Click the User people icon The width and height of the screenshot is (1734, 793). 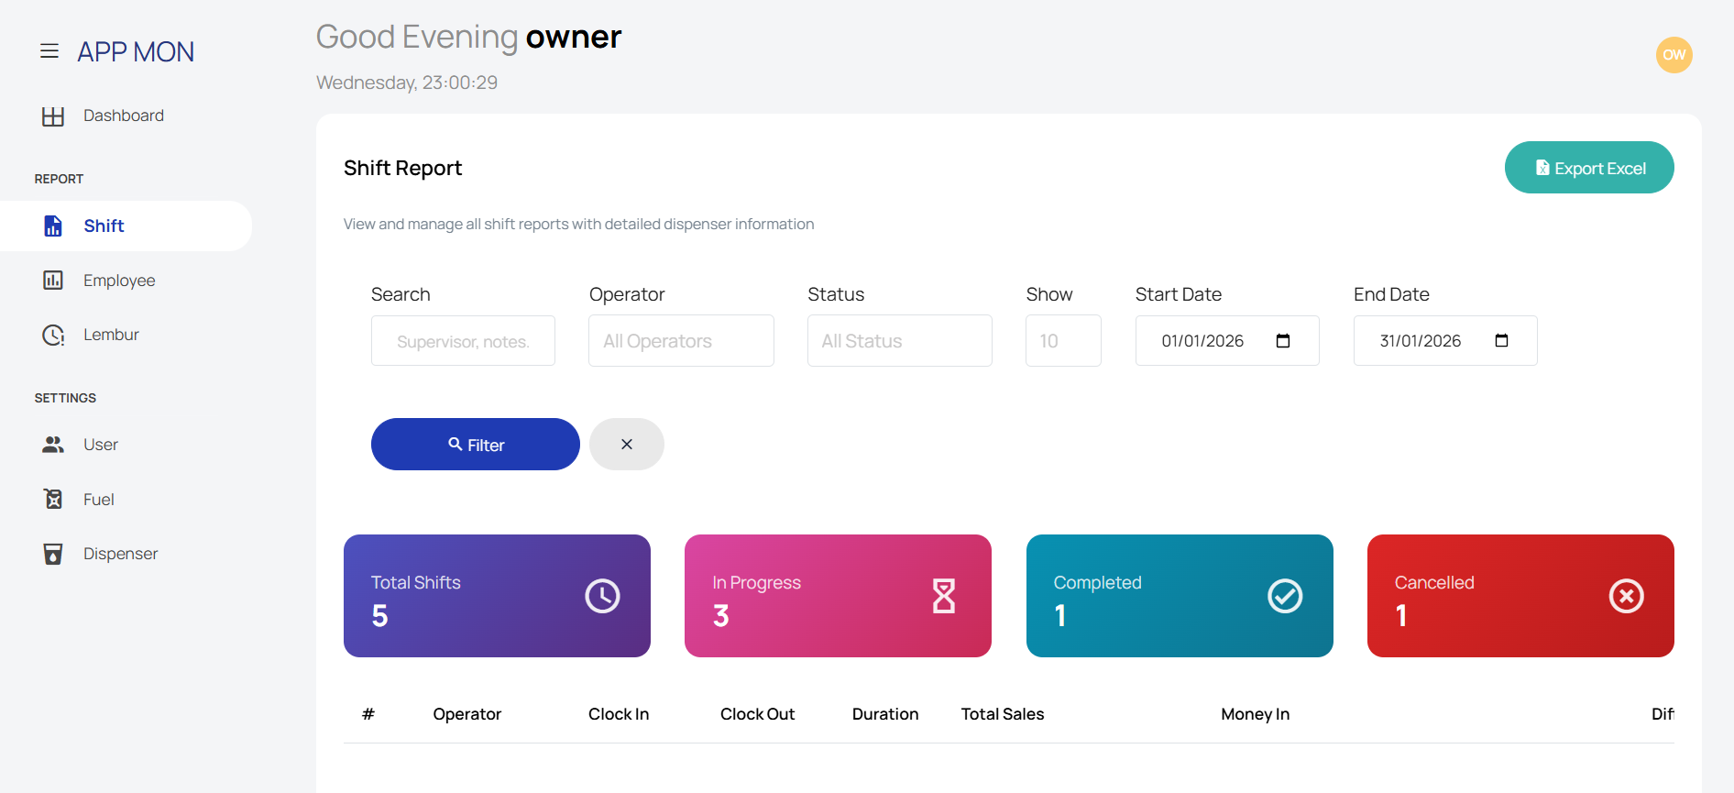pyautogui.click(x=53, y=445)
